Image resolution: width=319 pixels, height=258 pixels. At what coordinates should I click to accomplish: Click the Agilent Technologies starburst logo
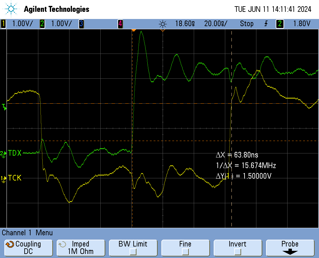click(x=11, y=9)
